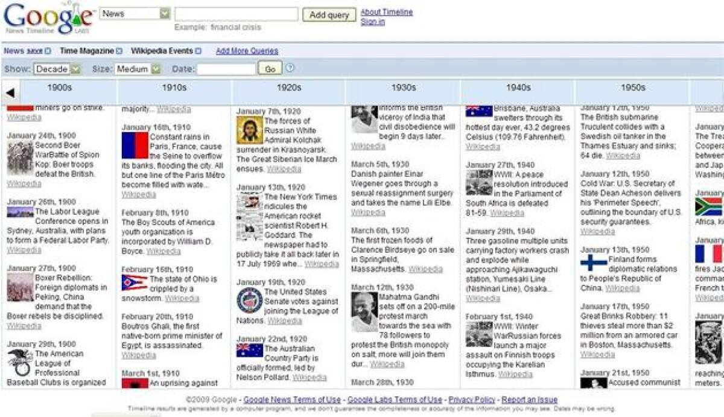Viewport: 724px width, 417px height.
Task: Open Google News Terms of Use link
Action: pos(293,399)
